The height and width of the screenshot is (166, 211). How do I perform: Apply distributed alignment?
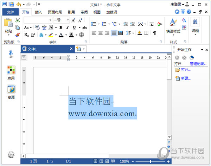120,33
